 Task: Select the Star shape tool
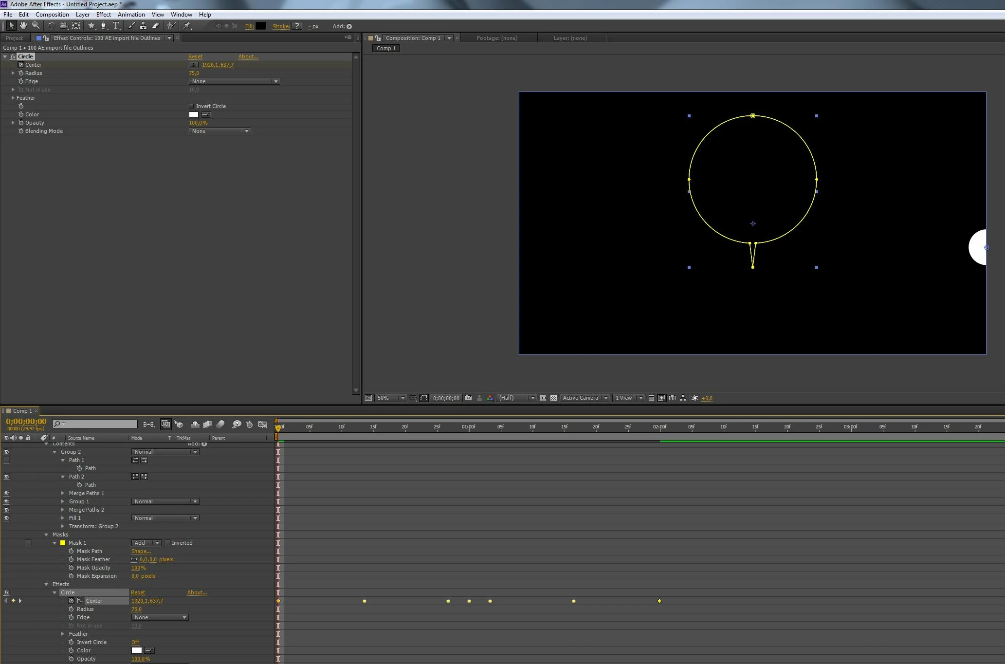(91, 26)
